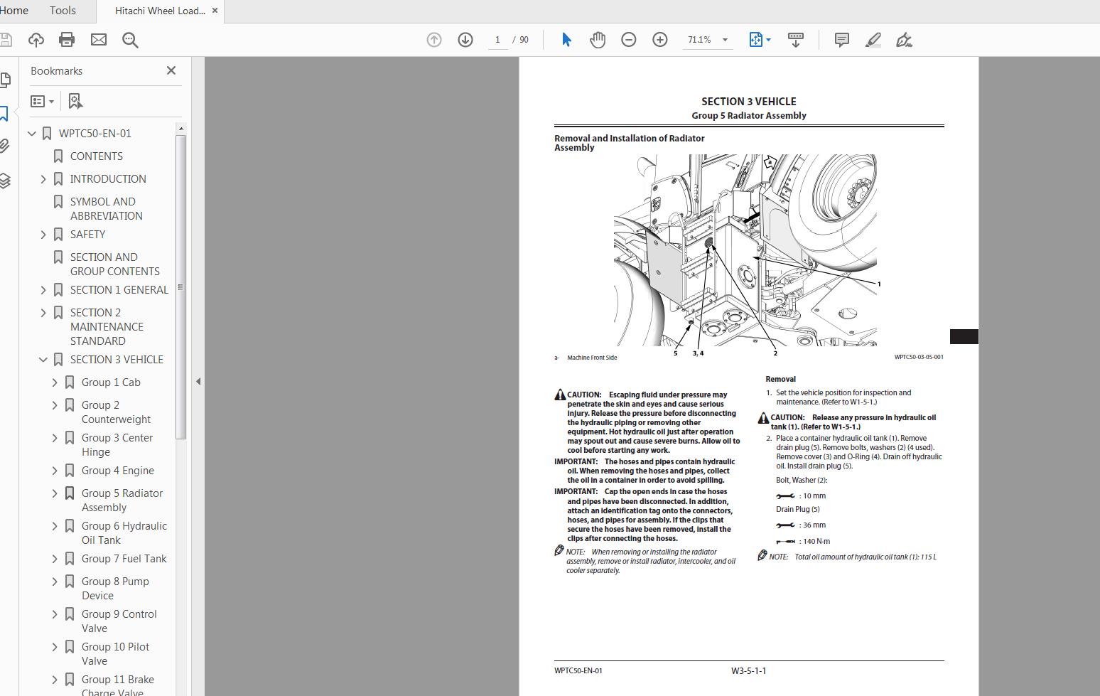Close the Bookmarks panel
The width and height of the screenshot is (1100, 696).
(171, 70)
